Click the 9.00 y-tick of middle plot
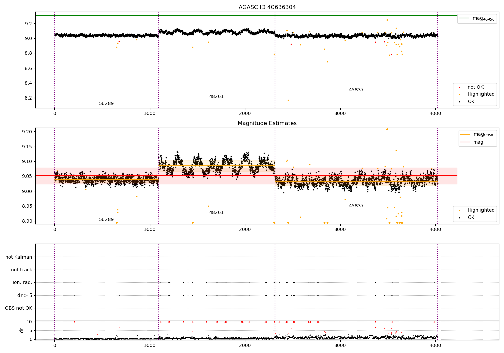 click(27, 191)
